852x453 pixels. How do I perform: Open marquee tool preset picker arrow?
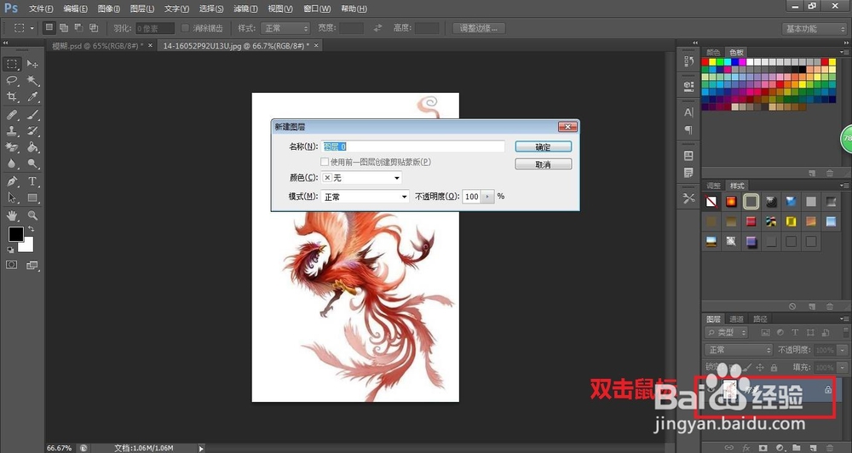[32, 28]
